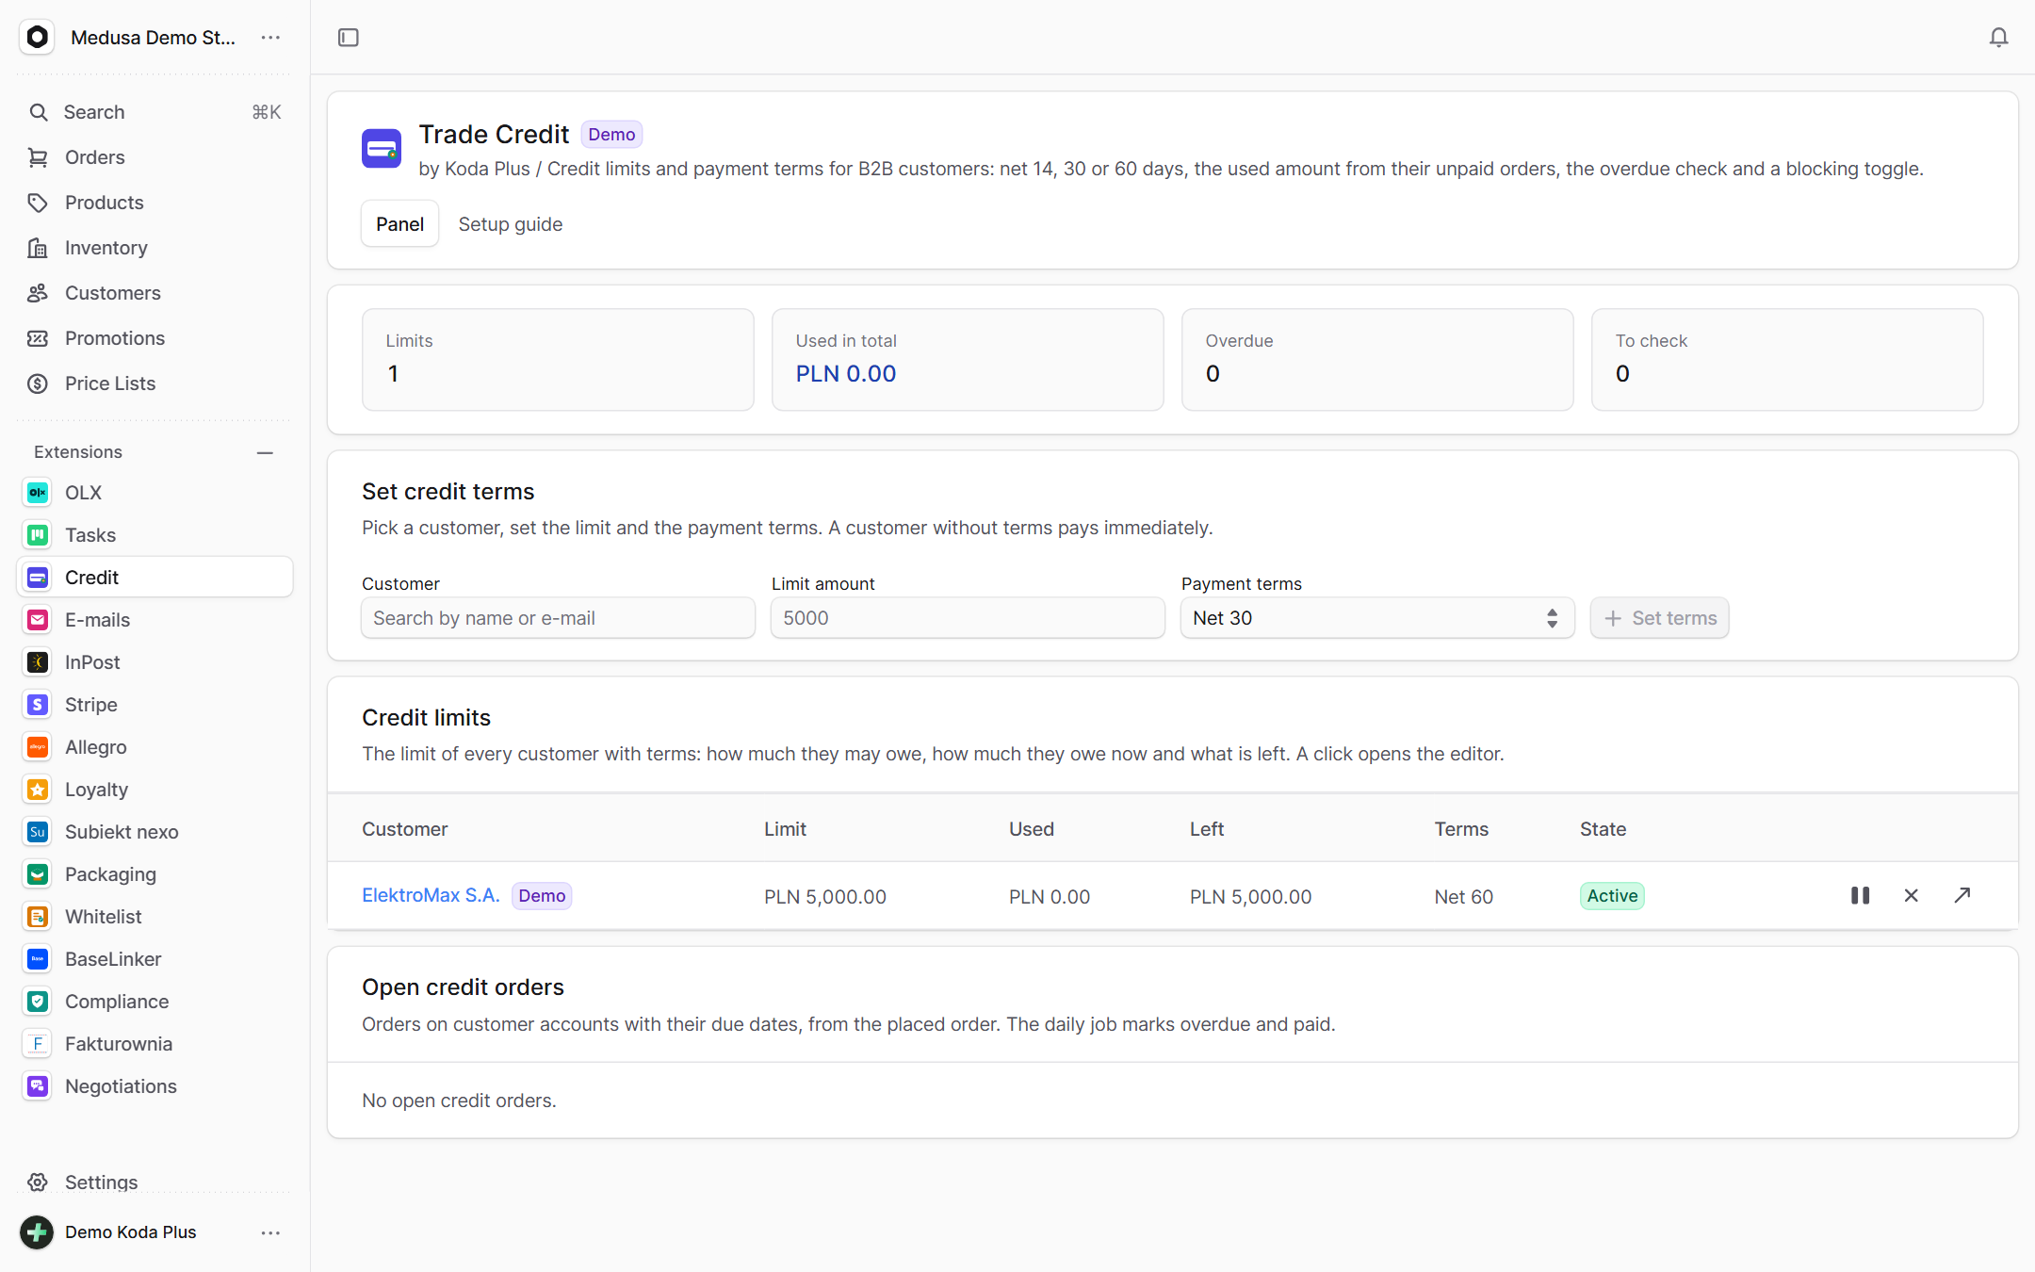Open the Fakturownia extension

click(x=155, y=1044)
